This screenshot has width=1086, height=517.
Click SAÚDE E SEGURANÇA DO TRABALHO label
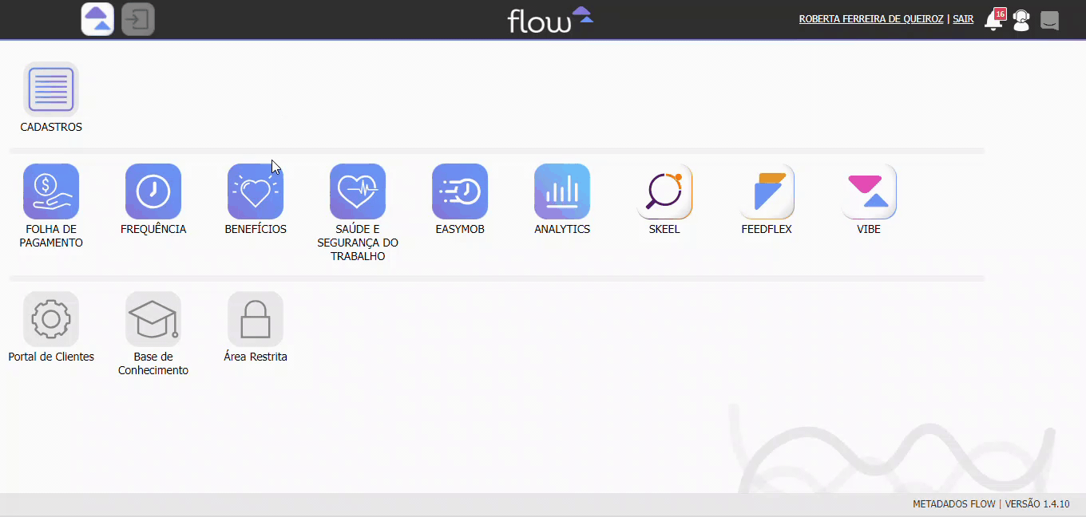coord(358,243)
